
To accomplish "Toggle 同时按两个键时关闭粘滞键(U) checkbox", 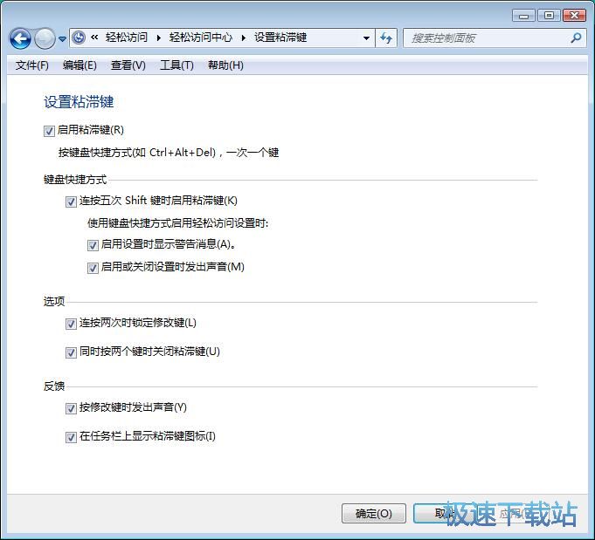I will (71, 352).
